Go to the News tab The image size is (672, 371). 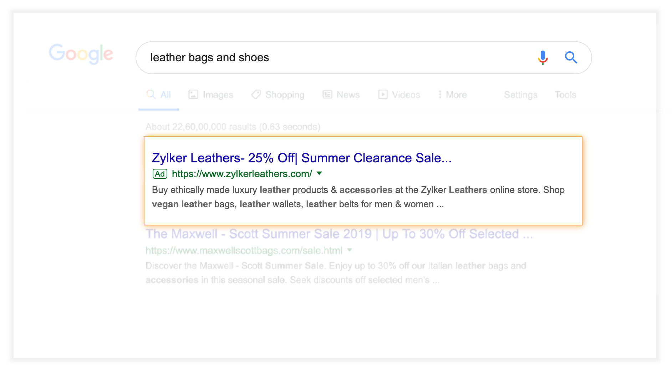tap(341, 95)
